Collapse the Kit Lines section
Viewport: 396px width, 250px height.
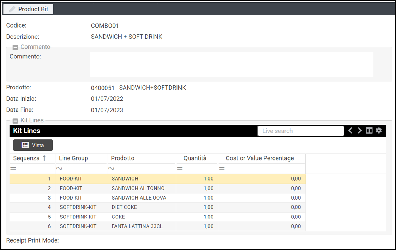[x=15, y=121]
